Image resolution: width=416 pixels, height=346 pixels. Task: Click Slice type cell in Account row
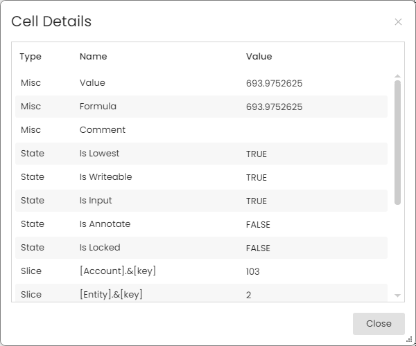click(31, 271)
